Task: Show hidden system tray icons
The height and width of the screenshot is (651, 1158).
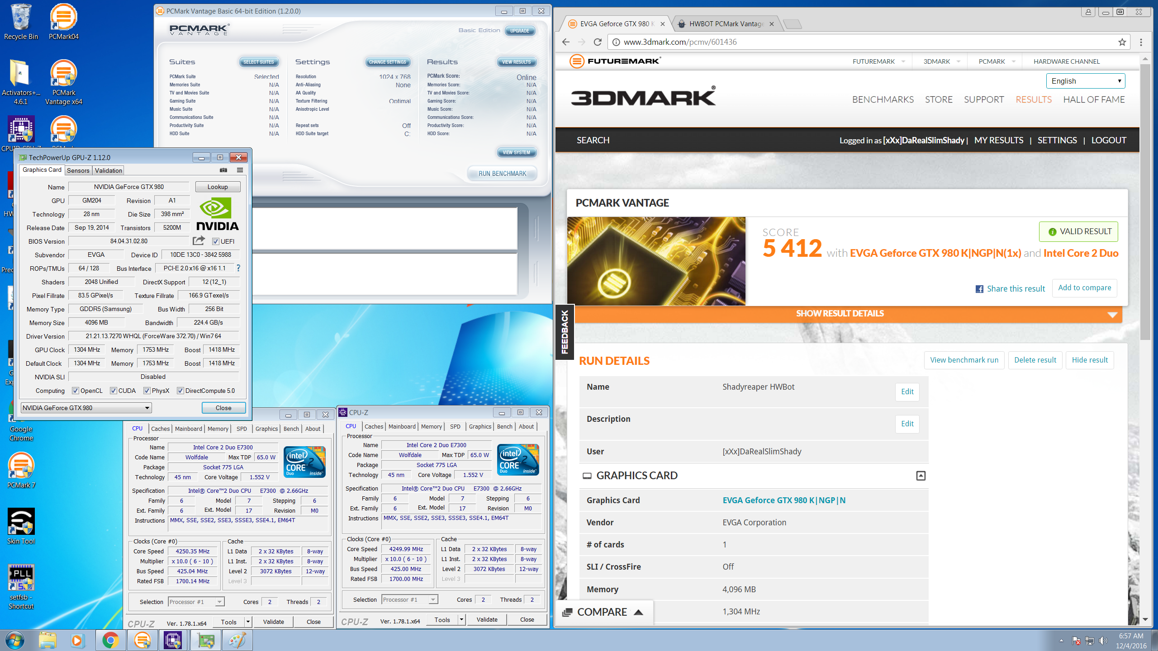Action: 1061,641
